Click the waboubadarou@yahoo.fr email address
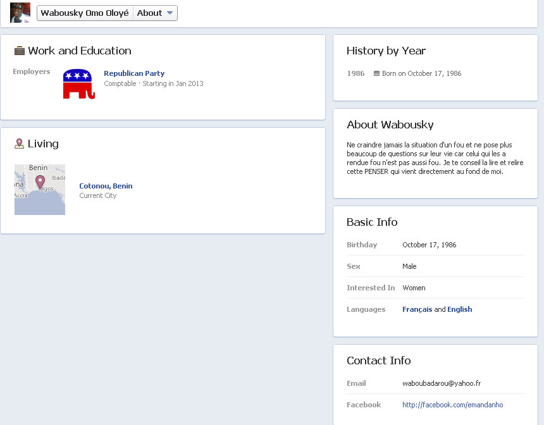This screenshot has width=544, height=425. click(442, 383)
